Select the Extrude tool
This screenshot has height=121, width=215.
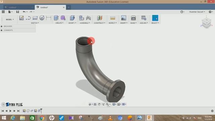click(56, 18)
